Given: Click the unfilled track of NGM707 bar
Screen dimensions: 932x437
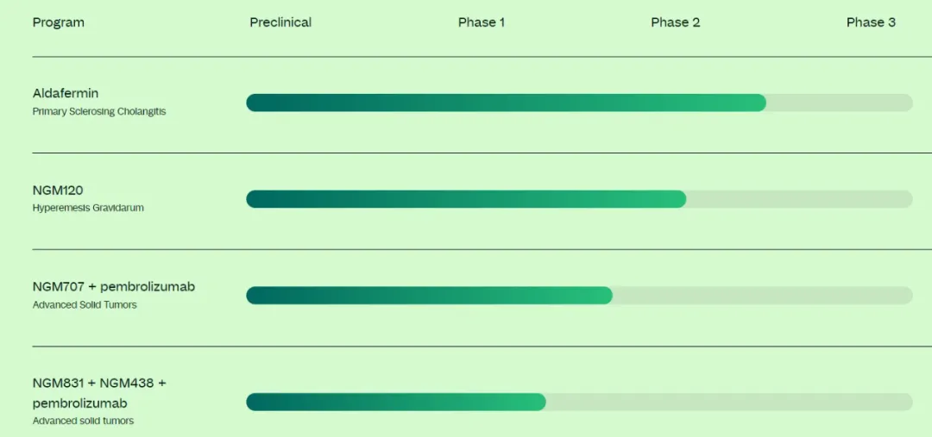Looking at the screenshot, I should point(762,296).
